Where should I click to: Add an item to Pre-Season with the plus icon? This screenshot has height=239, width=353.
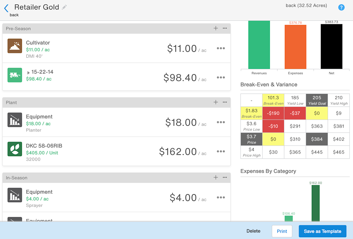point(216,29)
